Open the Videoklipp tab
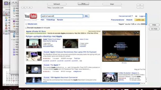 51,20
